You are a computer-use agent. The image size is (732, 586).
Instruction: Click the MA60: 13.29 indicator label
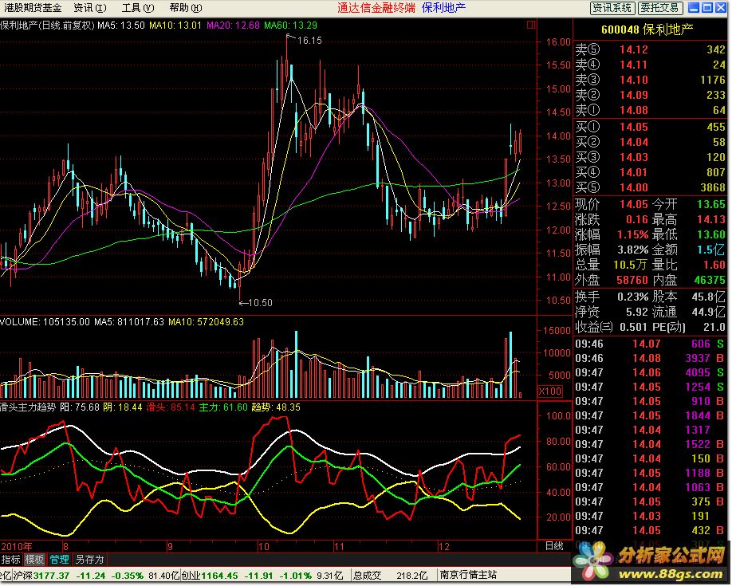[290, 26]
